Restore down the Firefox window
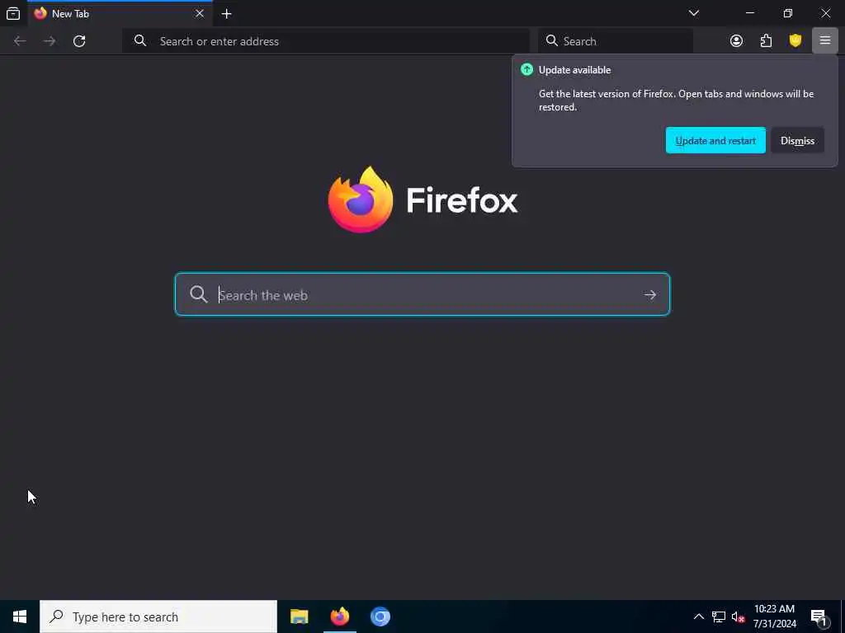The width and height of the screenshot is (845, 633). pyautogui.click(x=787, y=13)
